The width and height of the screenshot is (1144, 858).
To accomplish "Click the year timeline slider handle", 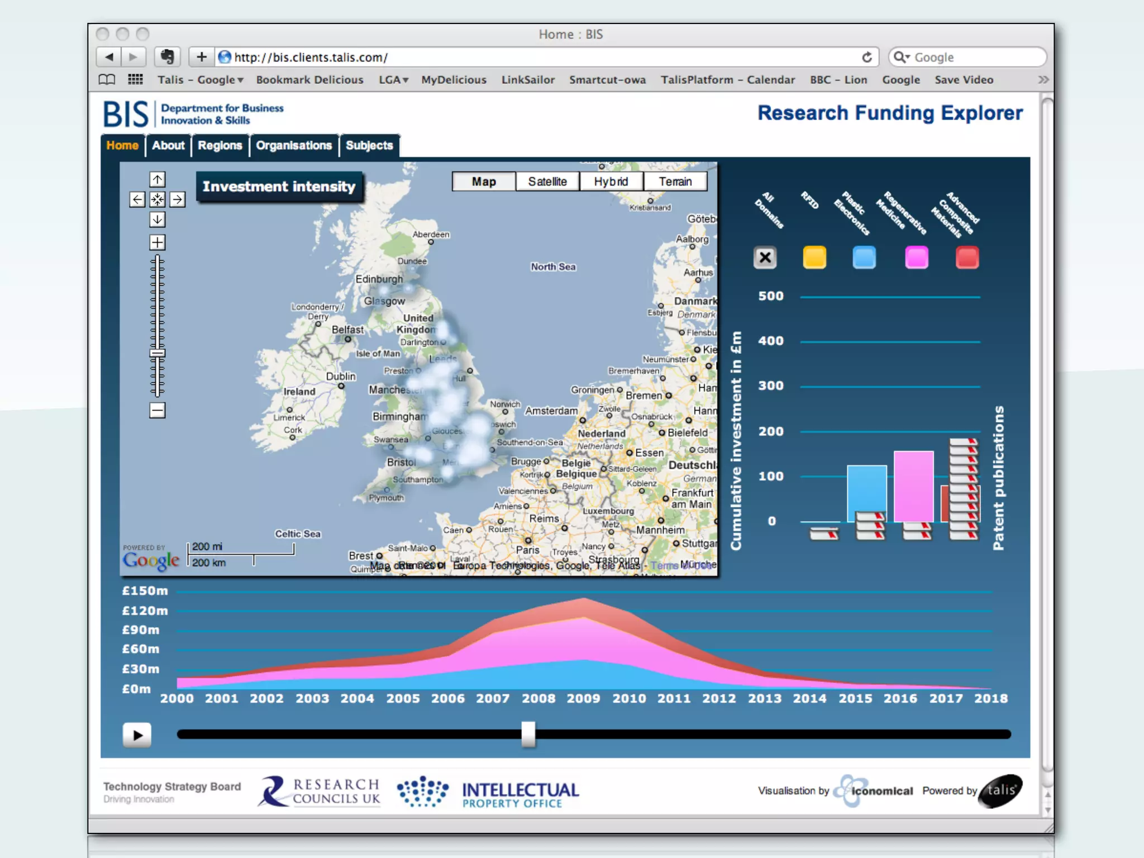I will click(528, 734).
